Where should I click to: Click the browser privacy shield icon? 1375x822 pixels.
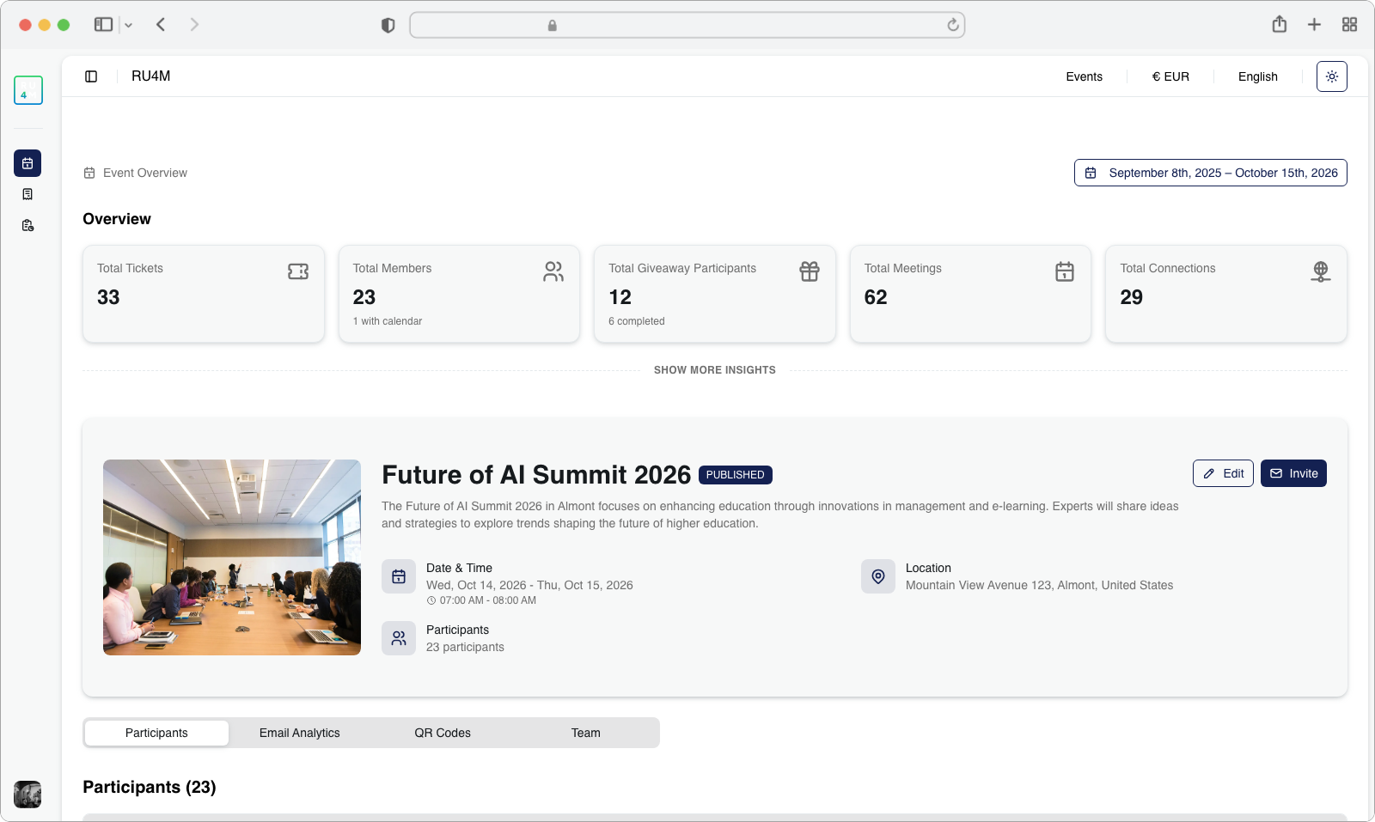388,25
